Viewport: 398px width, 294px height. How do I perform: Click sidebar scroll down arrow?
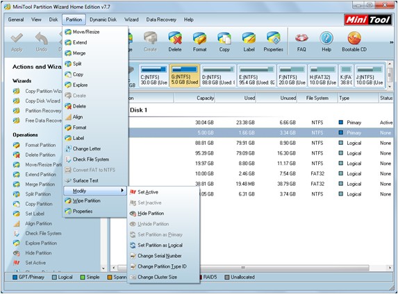coord(103,268)
